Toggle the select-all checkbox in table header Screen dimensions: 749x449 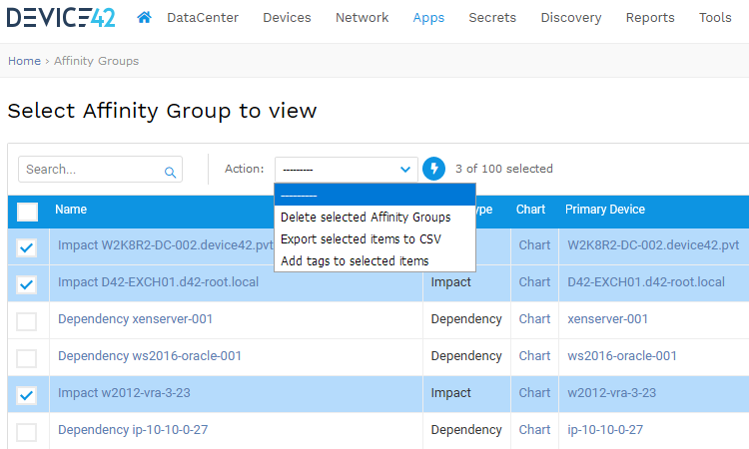[x=27, y=211]
